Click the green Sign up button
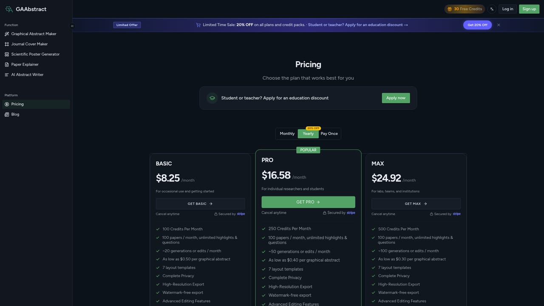The height and width of the screenshot is (306, 544). click(x=529, y=9)
